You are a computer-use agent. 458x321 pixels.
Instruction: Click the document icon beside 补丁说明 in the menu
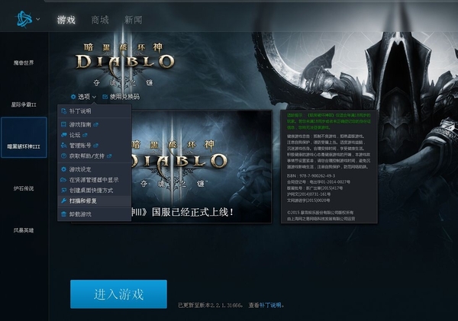[63, 111]
